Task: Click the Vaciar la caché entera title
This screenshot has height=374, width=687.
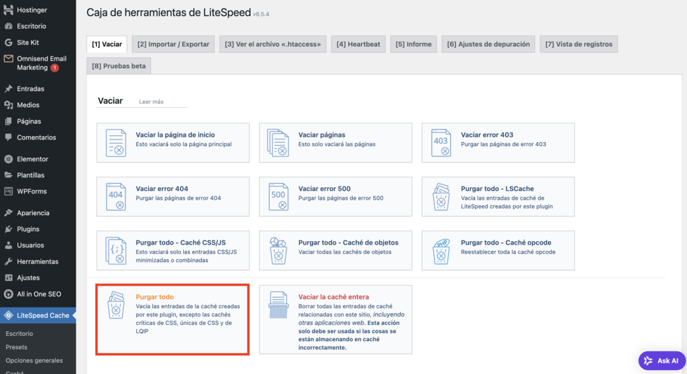Action: pyautogui.click(x=333, y=297)
